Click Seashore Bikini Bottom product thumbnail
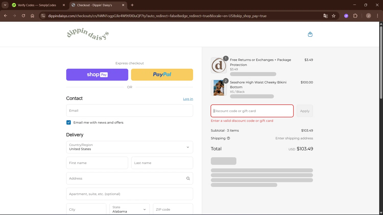 click(219, 88)
